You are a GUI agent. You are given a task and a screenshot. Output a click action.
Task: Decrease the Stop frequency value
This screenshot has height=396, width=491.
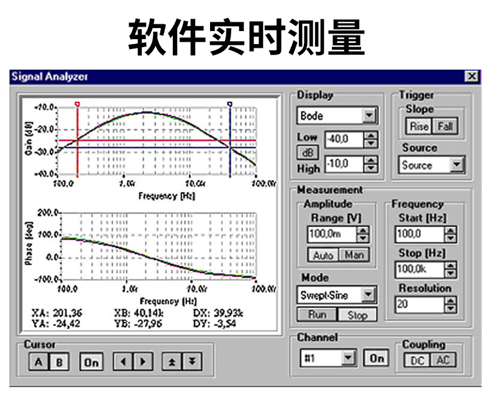[451, 274]
